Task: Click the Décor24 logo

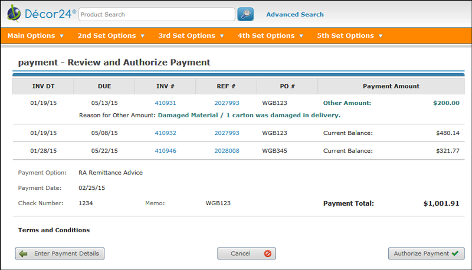Action: click(41, 14)
